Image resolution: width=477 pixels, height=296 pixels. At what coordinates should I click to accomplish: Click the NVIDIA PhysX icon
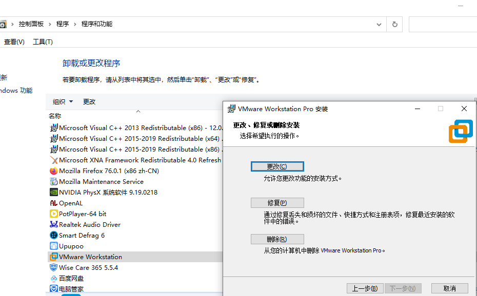(53, 192)
